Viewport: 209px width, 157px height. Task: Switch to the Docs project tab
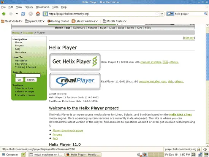[121, 28]
